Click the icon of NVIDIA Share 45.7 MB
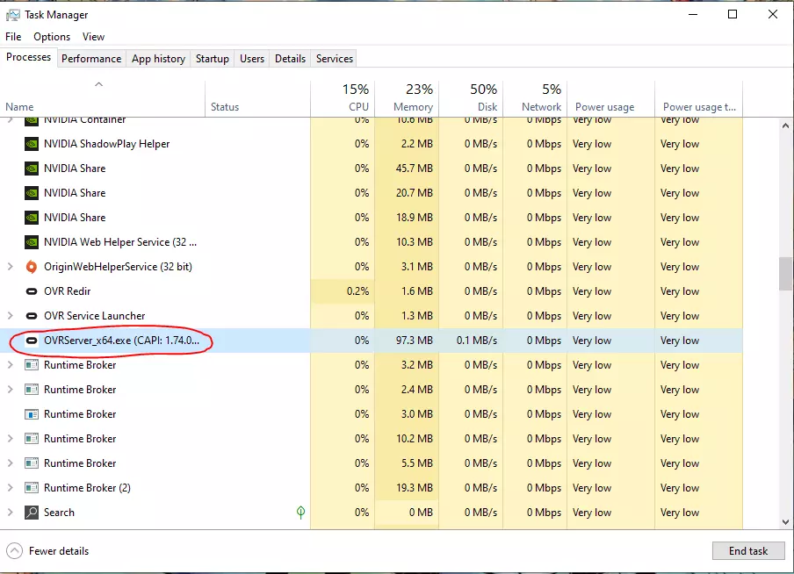The image size is (794, 574). click(32, 169)
